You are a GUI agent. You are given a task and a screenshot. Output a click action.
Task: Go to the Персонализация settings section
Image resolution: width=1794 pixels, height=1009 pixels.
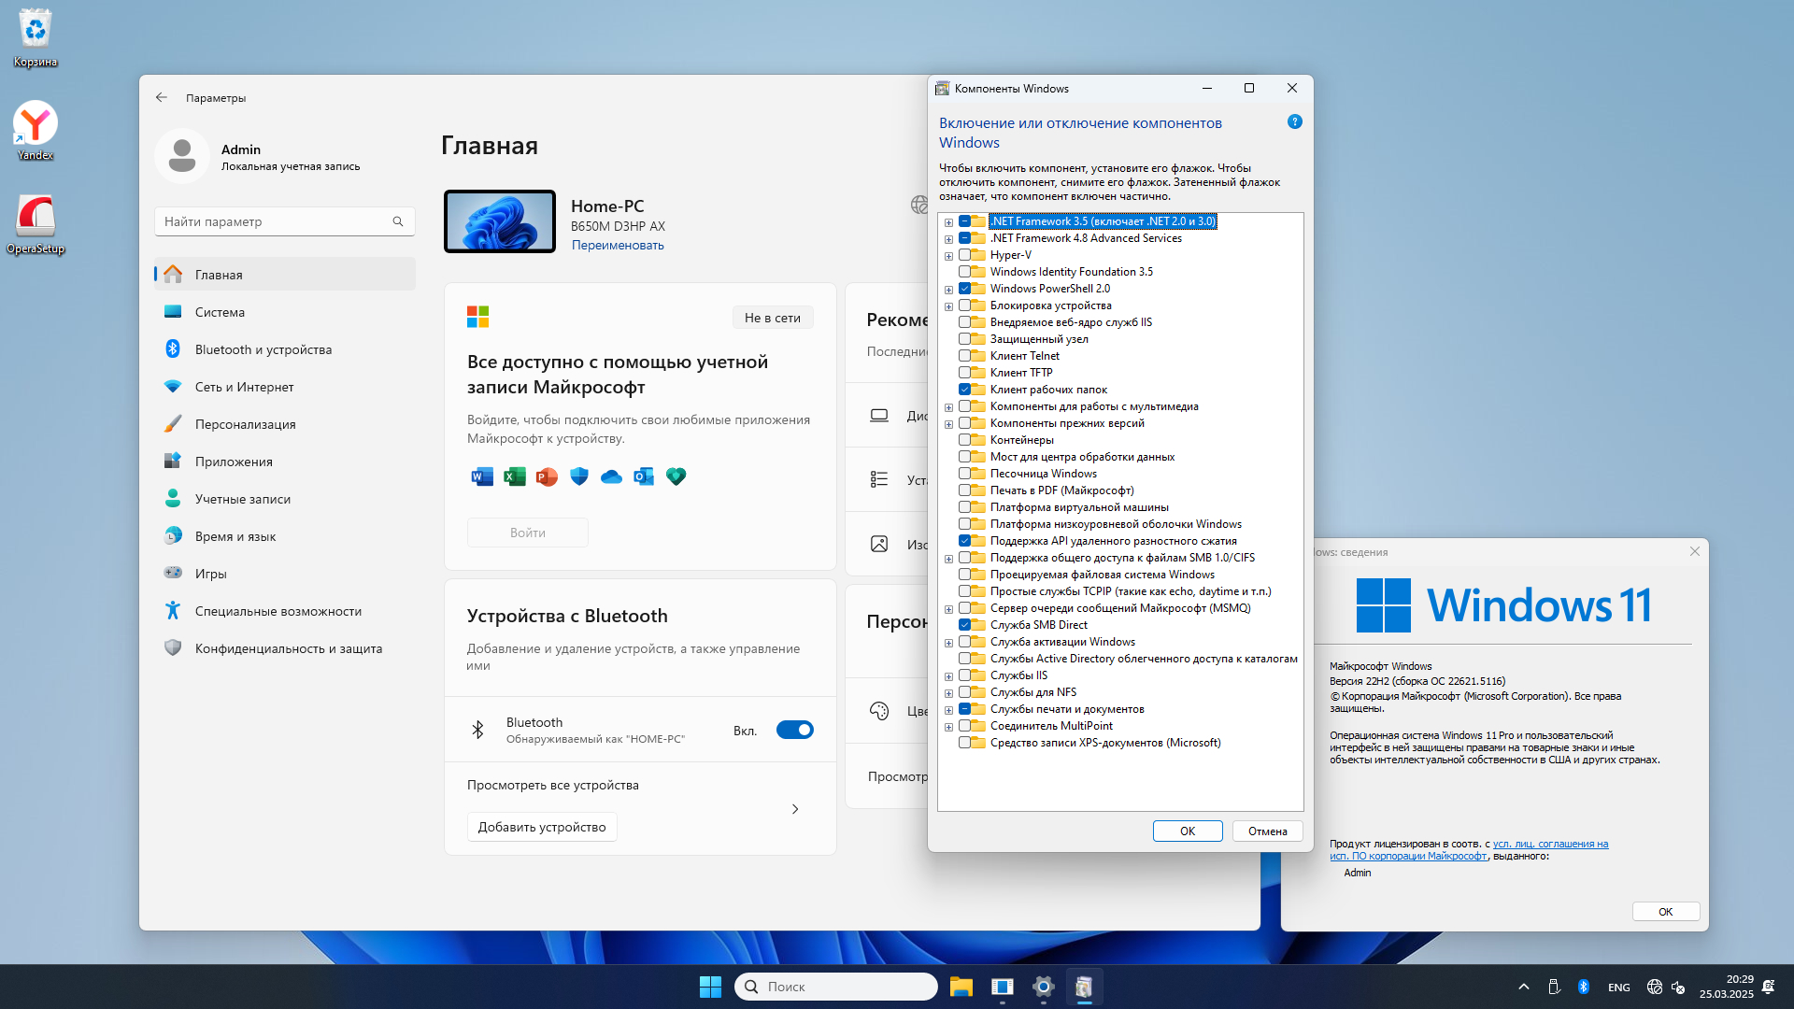click(x=245, y=424)
